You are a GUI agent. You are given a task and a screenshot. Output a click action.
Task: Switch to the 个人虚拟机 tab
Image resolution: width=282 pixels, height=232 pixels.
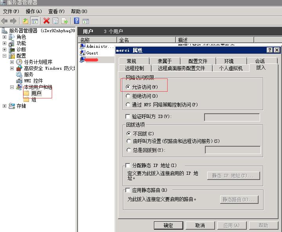[x=231, y=68]
